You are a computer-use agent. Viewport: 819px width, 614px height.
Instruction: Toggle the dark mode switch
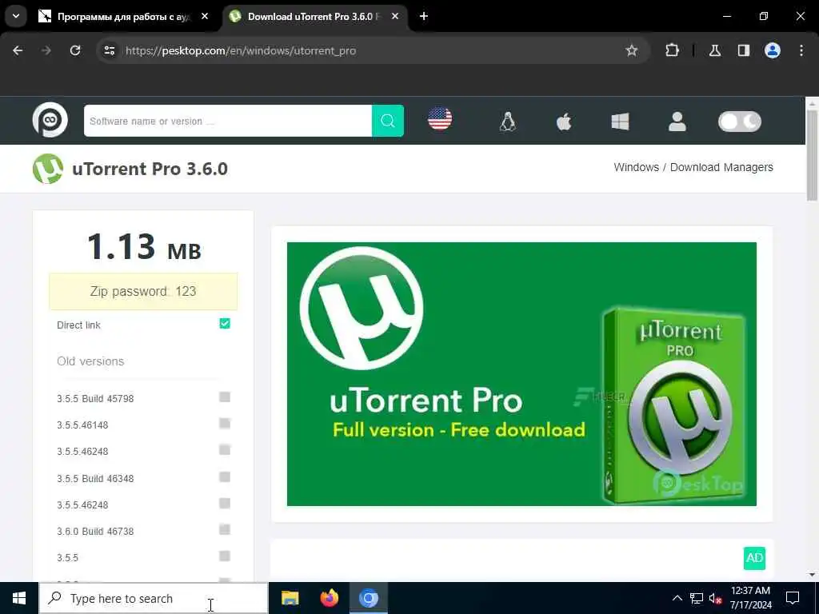(740, 122)
